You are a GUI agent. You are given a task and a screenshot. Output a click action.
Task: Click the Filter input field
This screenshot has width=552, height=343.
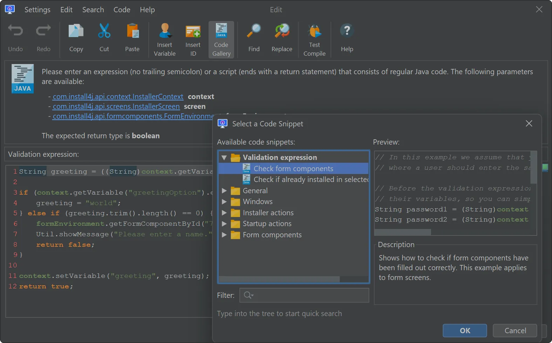click(304, 295)
